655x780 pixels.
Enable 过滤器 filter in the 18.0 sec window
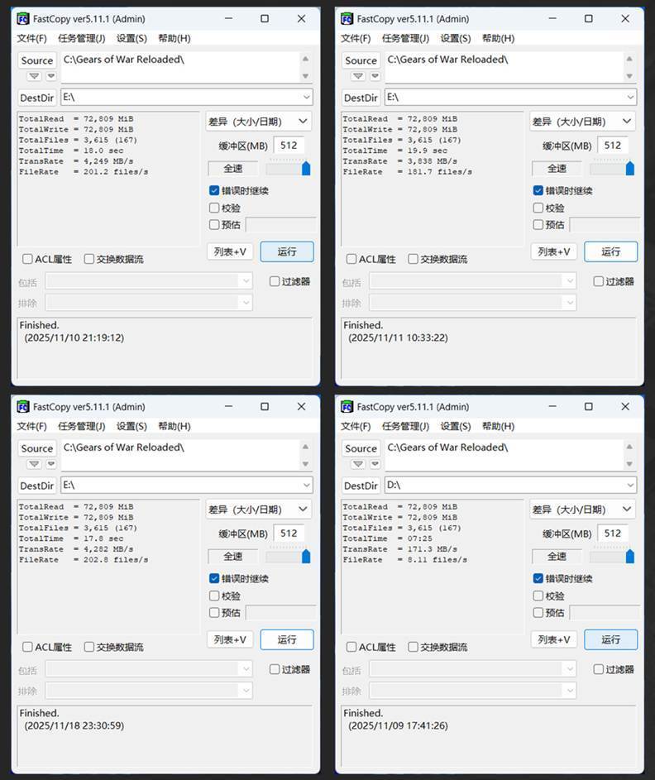pyautogui.click(x=275, y=281)
